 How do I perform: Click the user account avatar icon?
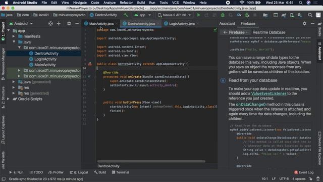tap(318, 15)
